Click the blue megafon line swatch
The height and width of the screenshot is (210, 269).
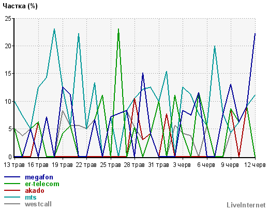pos(12,177)
